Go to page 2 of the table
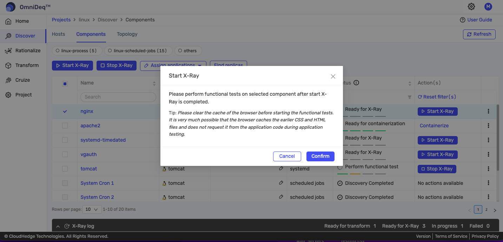 tap(486, 209)
